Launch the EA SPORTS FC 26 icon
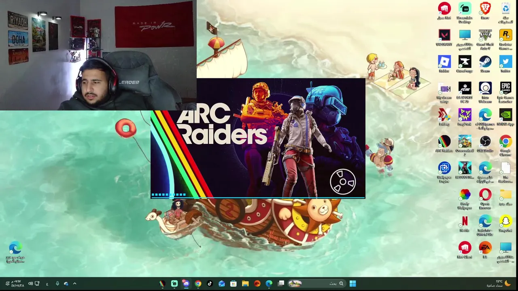This screenshot has height=291, width=518. click(465, 93)
